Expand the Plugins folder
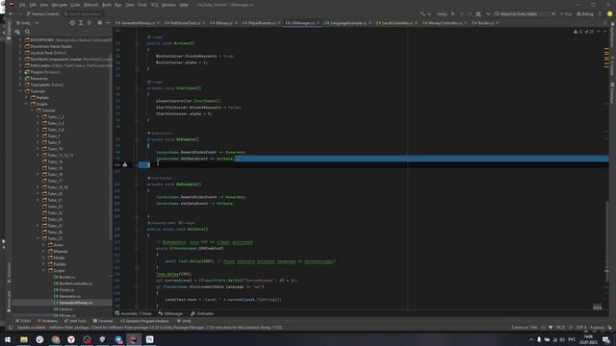The width and height of the screenshot is (616, 346). (20, 72)
